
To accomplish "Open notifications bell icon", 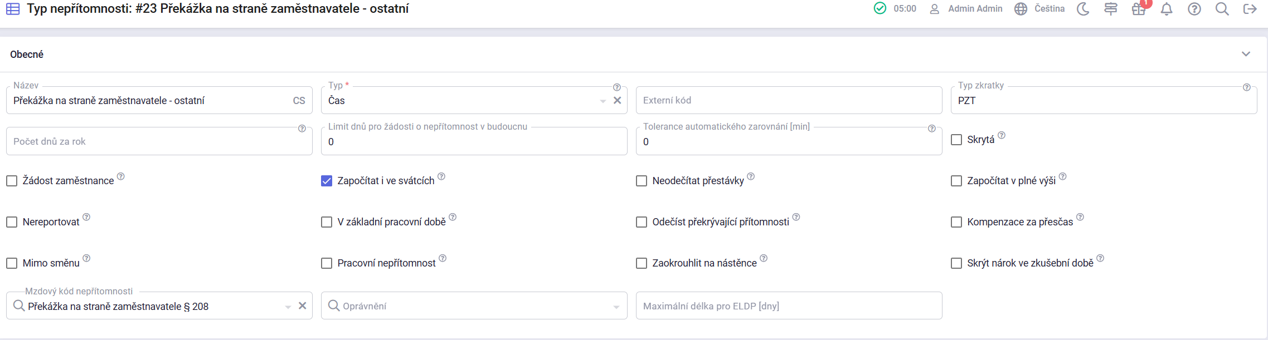I will click(x=1166, y=9).
